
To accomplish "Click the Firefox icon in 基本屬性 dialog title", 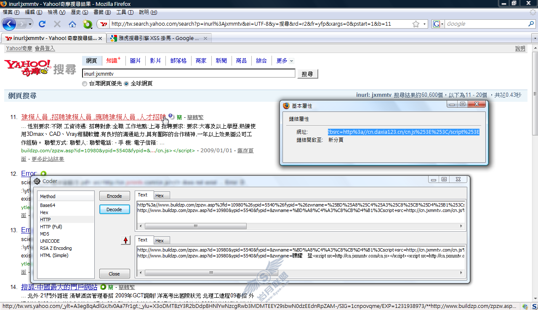I will [286, 105].
